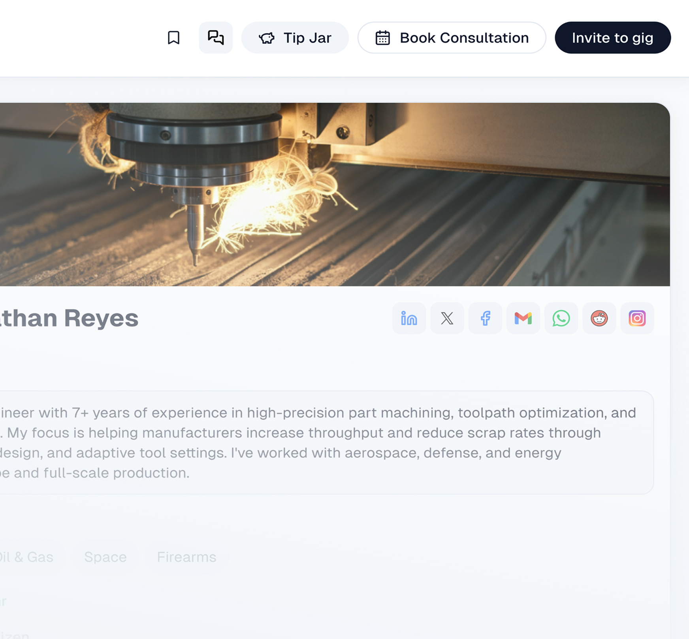Share profile on X
This screenshot has width=689, height=639.
[447, 318]
